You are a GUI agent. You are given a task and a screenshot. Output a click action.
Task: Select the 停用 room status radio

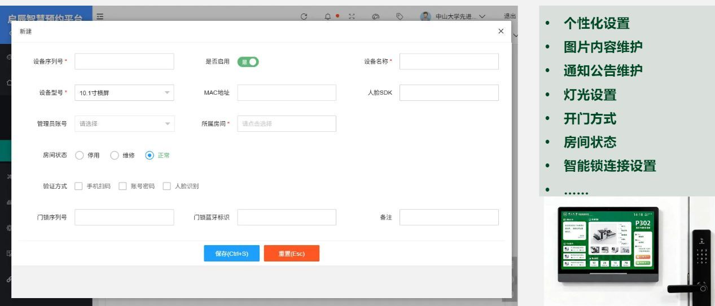[x=80, y=156]
